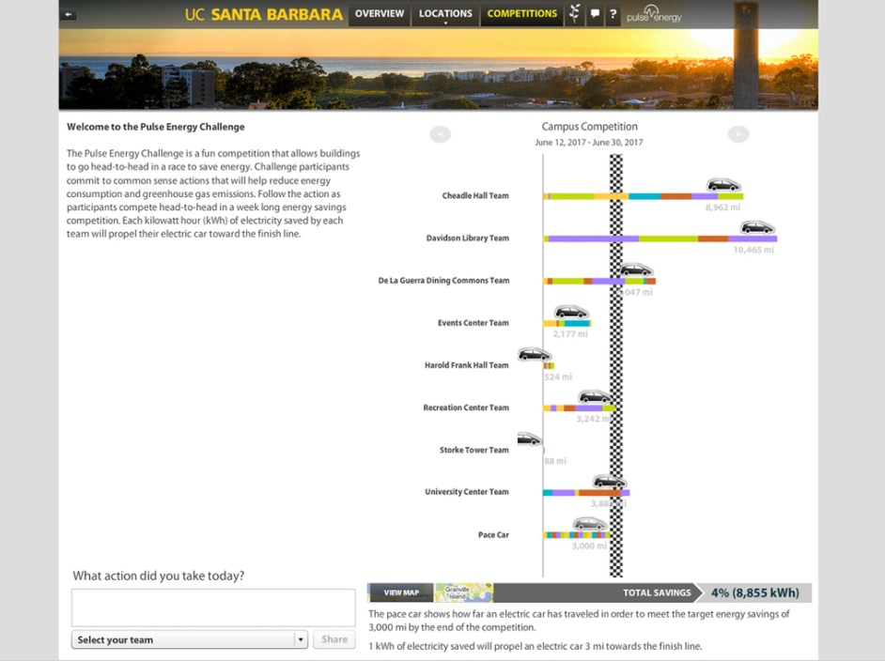Click the Events Center Team car icon
Screen dimensions: 885x661
pos(571,312)
